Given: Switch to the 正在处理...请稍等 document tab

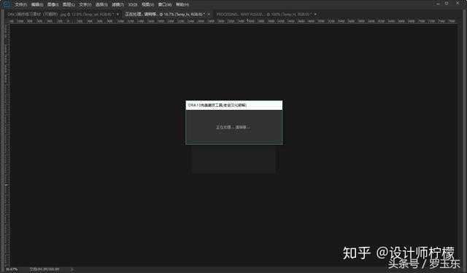Looking at the screenshot, I should (165, 15).
